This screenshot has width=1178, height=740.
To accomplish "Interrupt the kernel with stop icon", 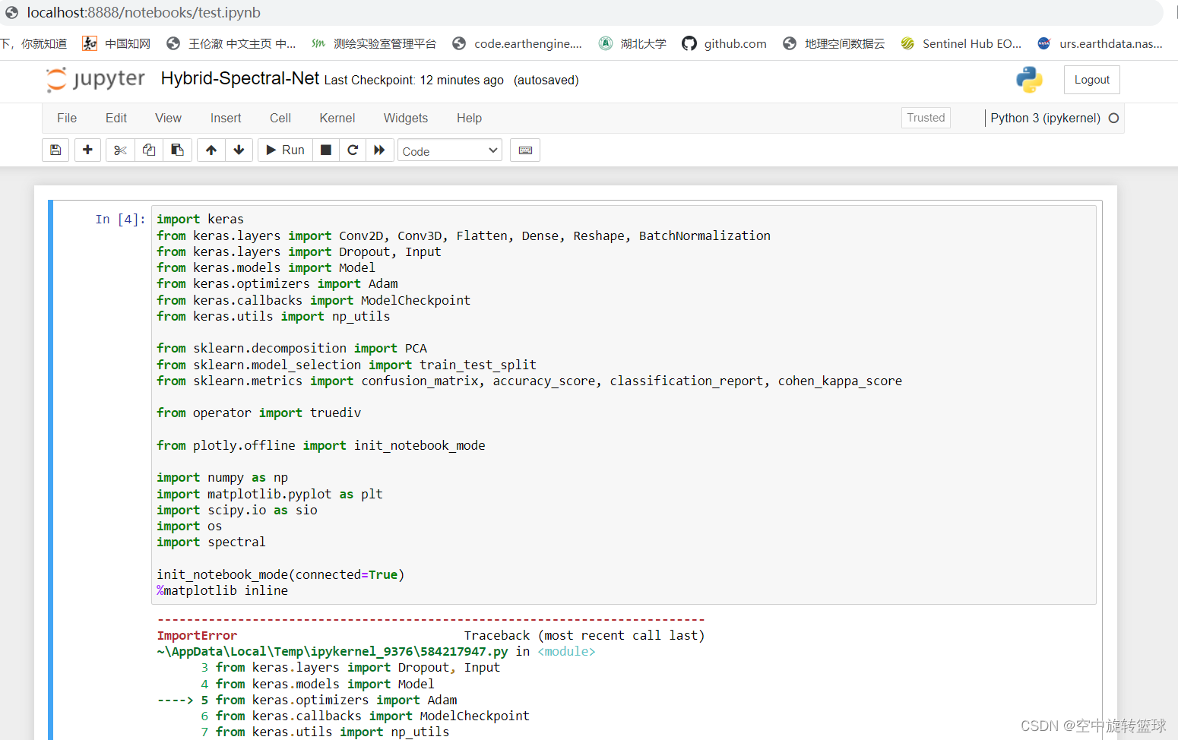I will point(325,150).
